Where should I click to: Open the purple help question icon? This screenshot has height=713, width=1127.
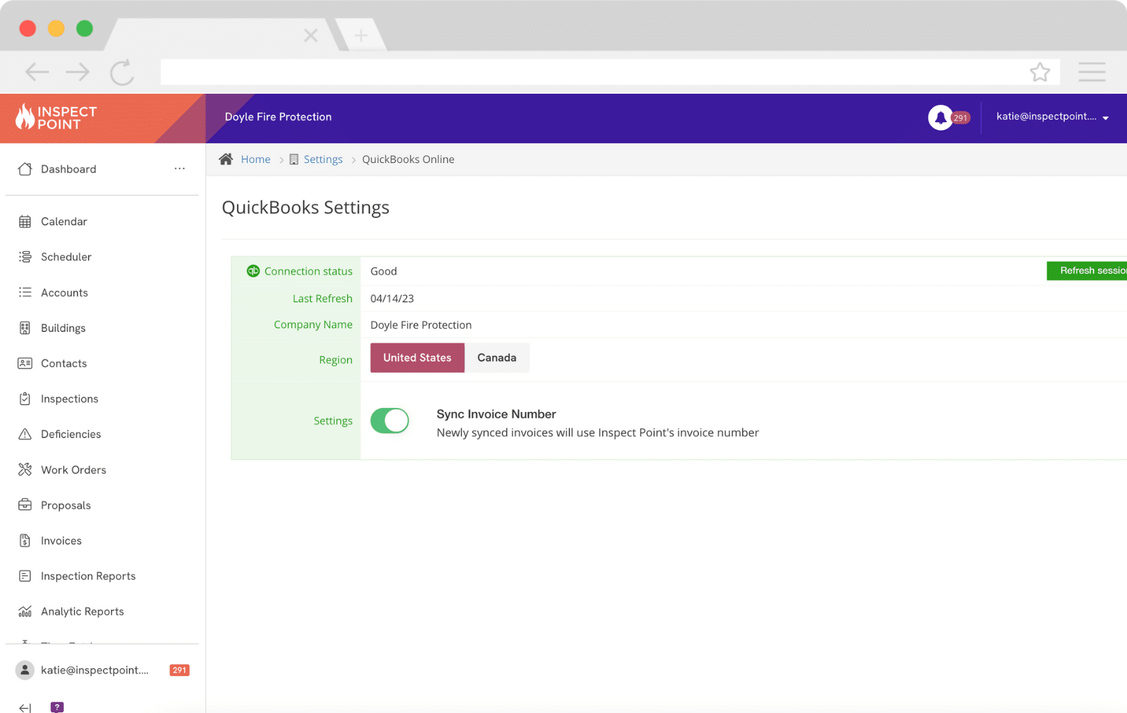click(x=57, y=707)
